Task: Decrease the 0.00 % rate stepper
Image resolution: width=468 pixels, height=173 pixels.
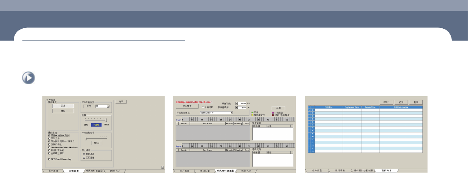Action: (x=237, y=107)
